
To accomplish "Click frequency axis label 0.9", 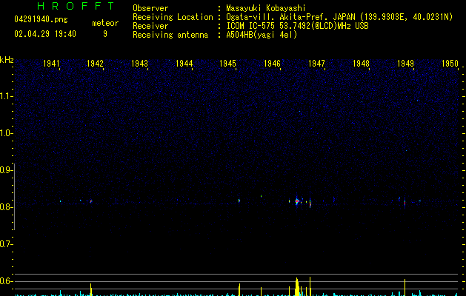I will (6, 170).
